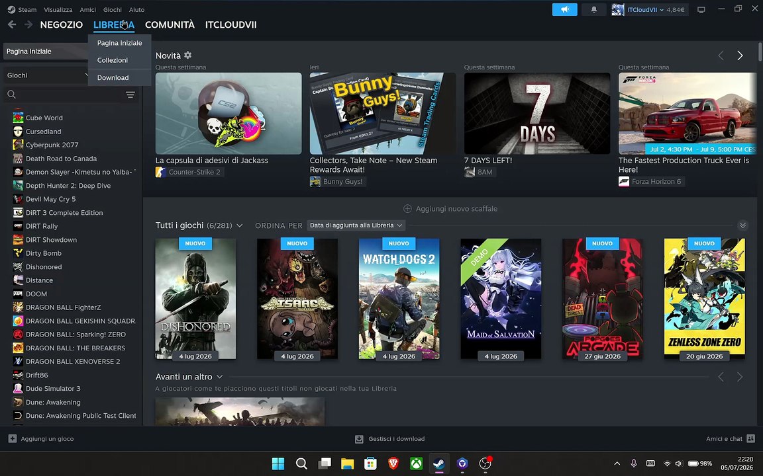The height and width of the screenshot is (476, 763).
Task: Open the Steam menu
Action: (x=27, y=9)
